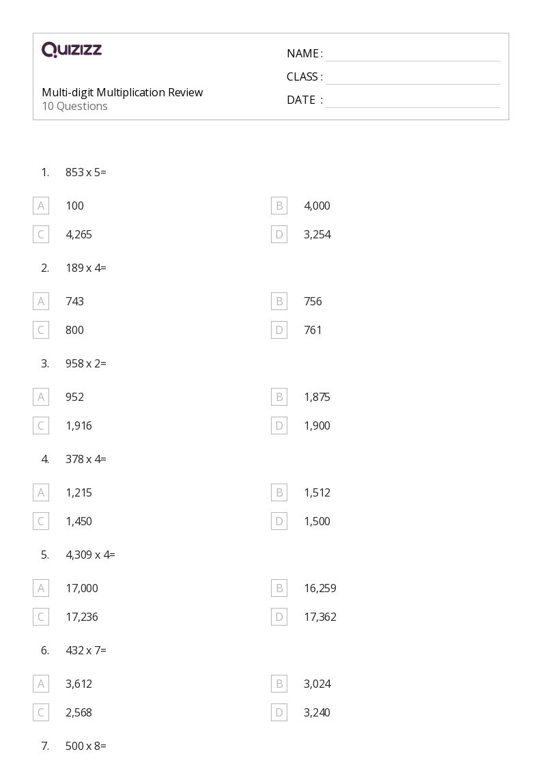Image resolution: width=542 pixels, height=767 pixels.
Task: Click the DATE input line
Action: point(413,101)
